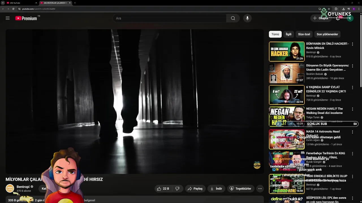
Task: Bookmark this page with star icon
Action: tap(329, 9)
